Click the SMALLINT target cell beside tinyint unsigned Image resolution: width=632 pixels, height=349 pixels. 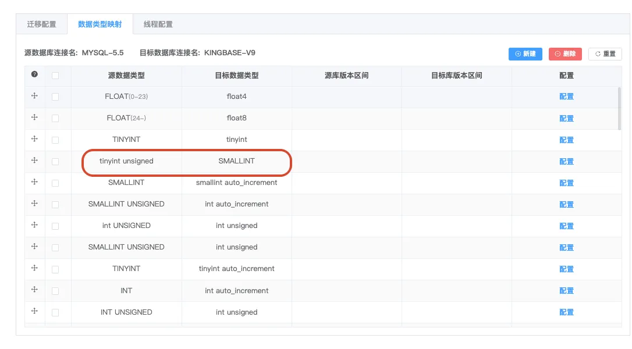(x=237, y=161)
